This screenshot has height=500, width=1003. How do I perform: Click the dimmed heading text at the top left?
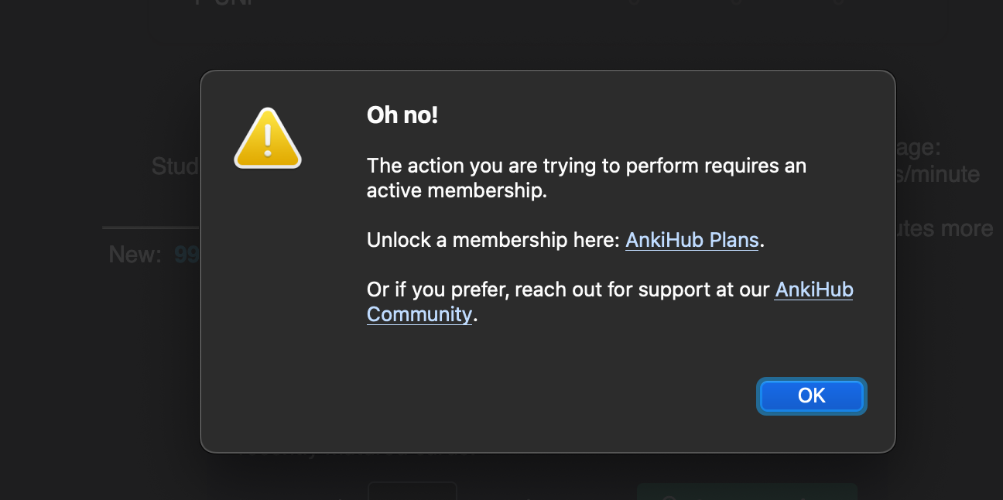tap(225, 3)
